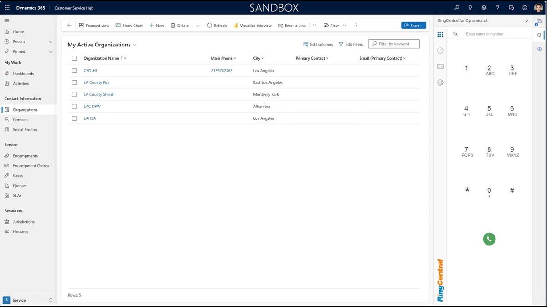
Task: Tick the LA County Sheriff row checkbox
Action: (74, 94)
